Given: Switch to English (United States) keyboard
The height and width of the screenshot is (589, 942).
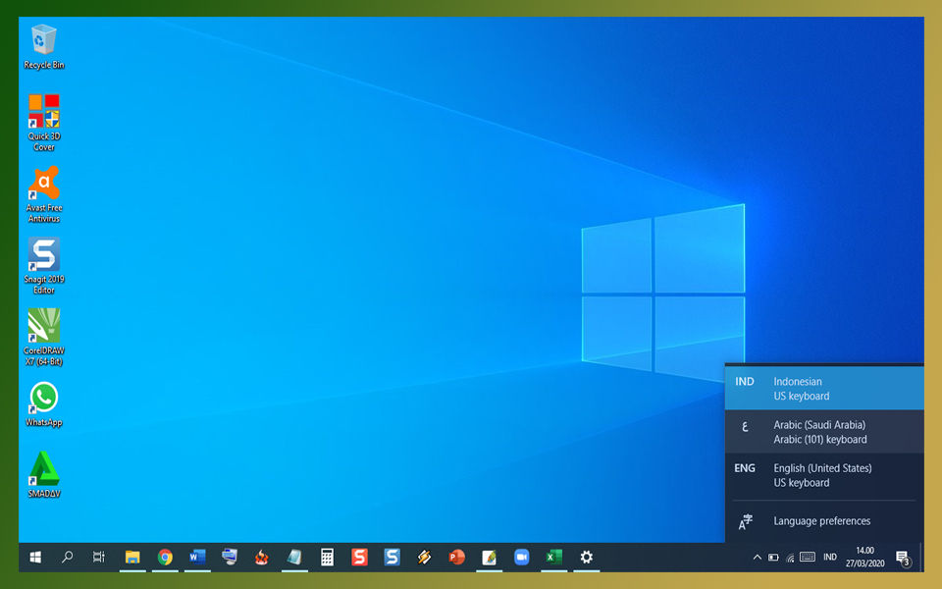Looking at the screenshot, I should point(824,475).
